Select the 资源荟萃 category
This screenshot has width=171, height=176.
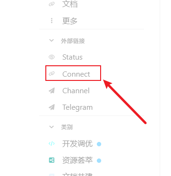click(77, 160)
